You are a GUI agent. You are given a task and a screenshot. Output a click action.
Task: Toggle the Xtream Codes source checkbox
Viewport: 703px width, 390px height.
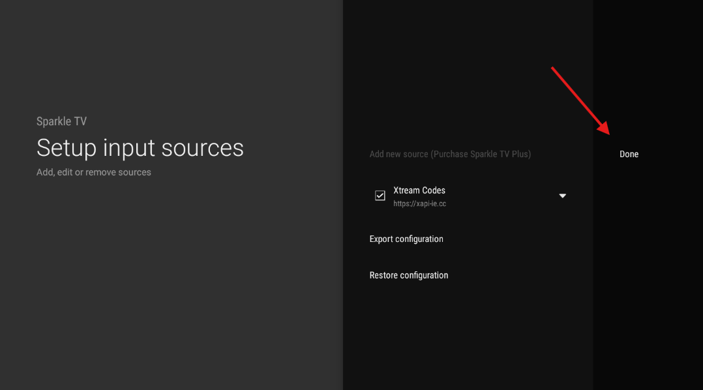[380, 196]
